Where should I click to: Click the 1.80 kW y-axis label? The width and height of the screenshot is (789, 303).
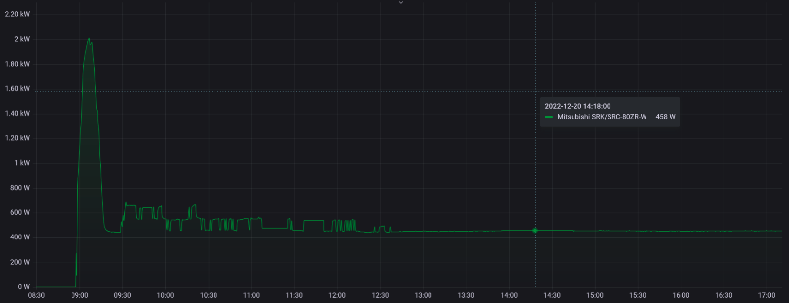[x=17, y=64]
